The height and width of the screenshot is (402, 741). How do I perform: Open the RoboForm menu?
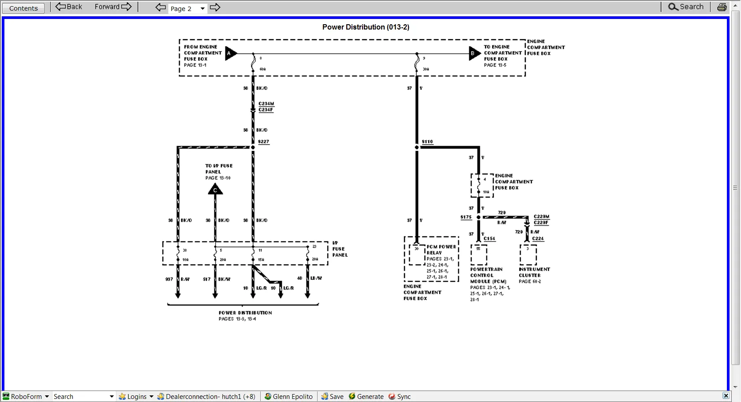(26, 397)
